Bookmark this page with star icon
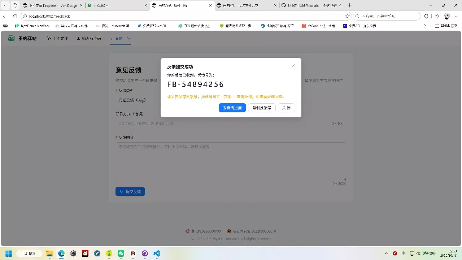 tap(348, 16)
